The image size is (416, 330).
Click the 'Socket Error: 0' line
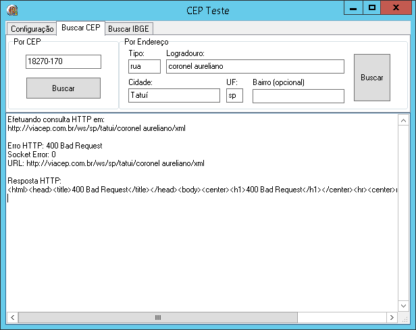tap(32, 155)
